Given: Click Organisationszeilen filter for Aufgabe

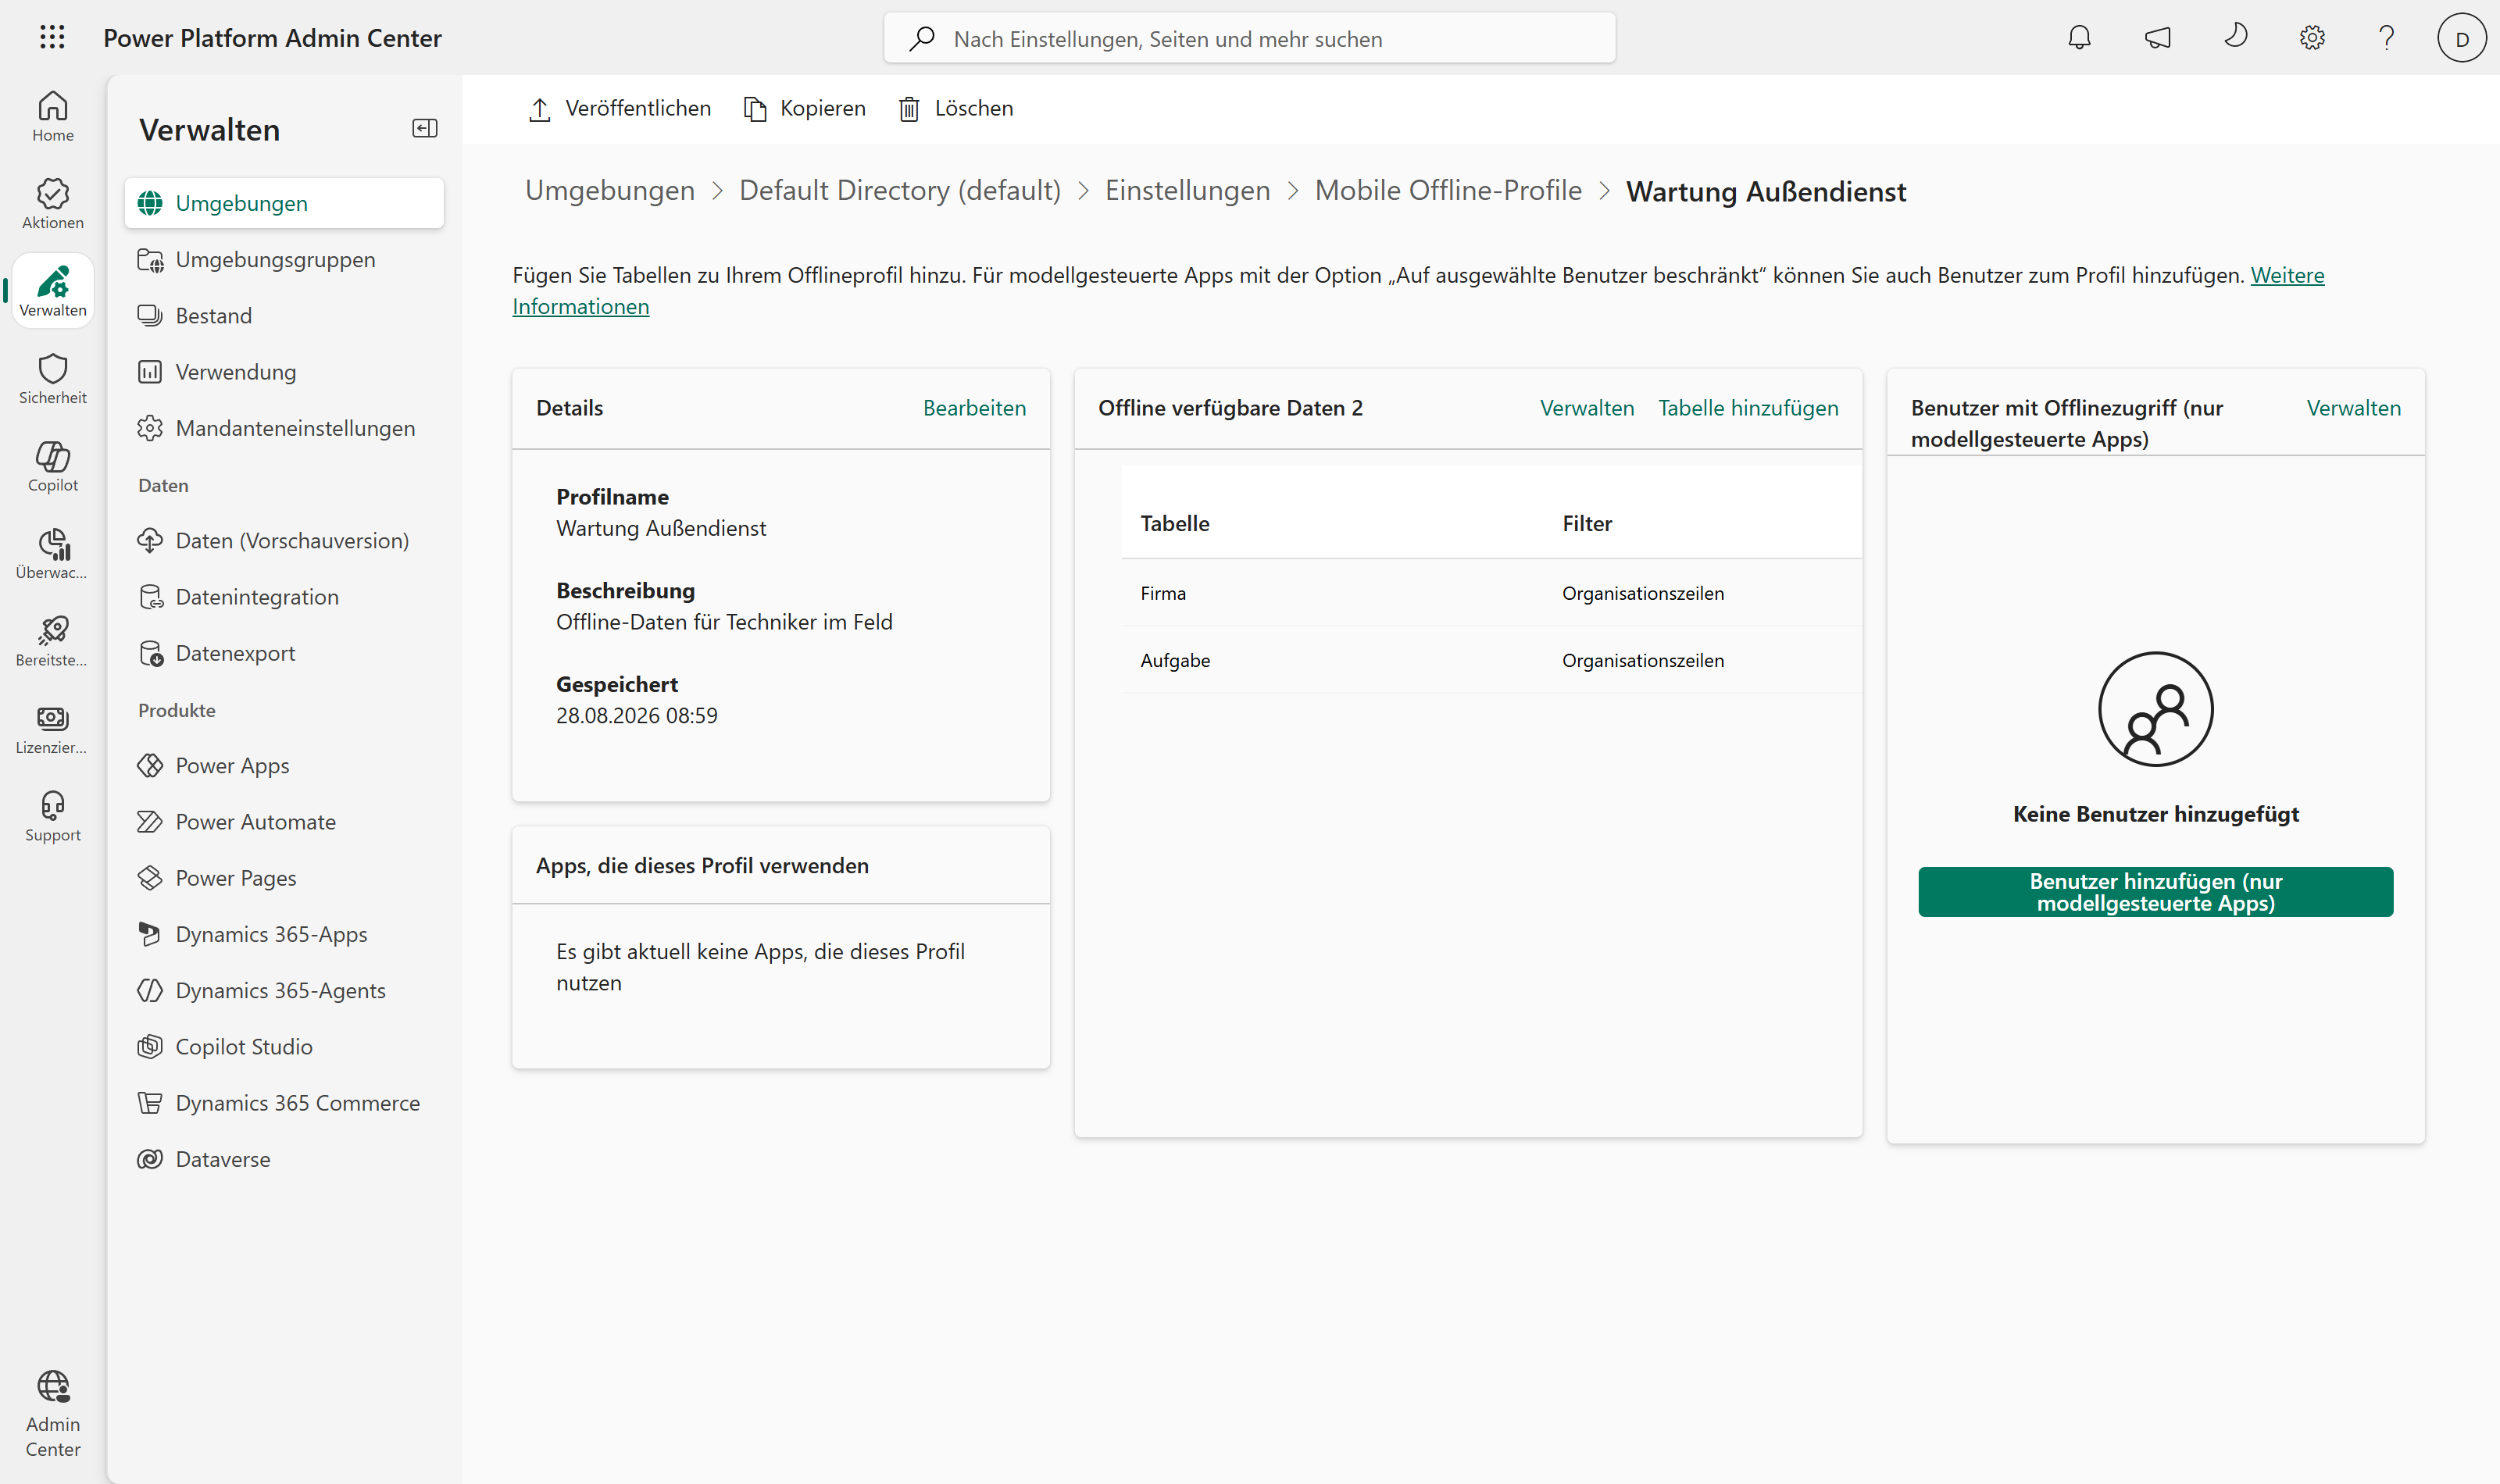Looking at the screenshot, I should point(1643,660).
